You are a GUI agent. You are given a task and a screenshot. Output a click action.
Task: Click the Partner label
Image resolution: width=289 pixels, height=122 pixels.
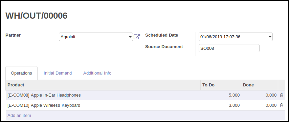click(13, 35)
